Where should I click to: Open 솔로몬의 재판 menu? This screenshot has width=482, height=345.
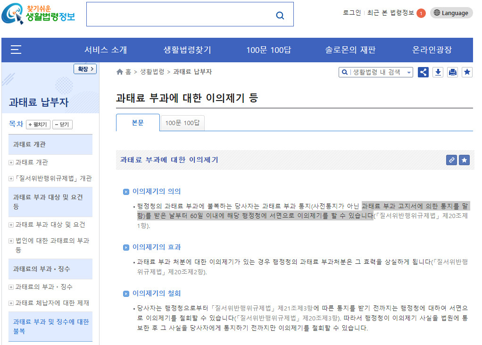coord(350,50)
